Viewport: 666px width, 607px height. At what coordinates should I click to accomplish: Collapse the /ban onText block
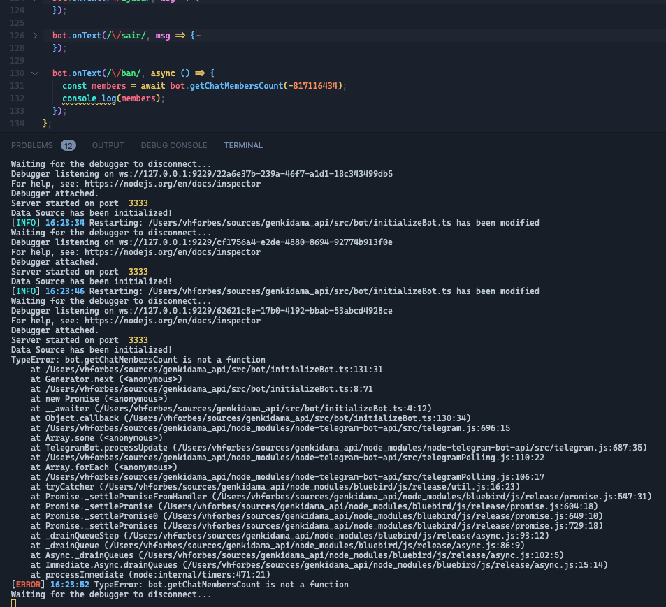tap(35, 73)
